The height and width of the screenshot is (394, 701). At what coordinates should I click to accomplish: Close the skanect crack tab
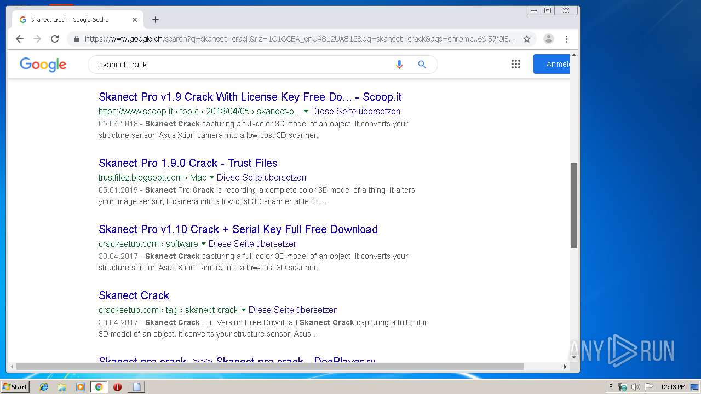coord(135,20)
